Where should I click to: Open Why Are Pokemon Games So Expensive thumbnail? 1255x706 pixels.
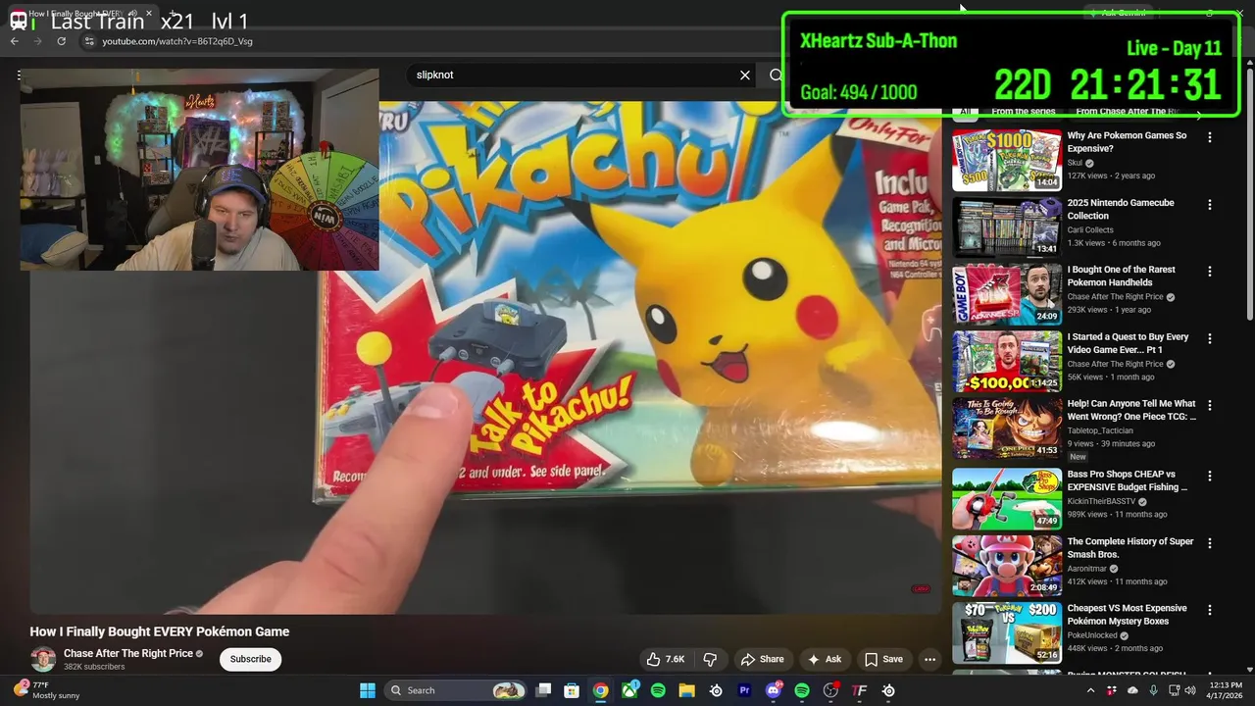pos(1007,160)
